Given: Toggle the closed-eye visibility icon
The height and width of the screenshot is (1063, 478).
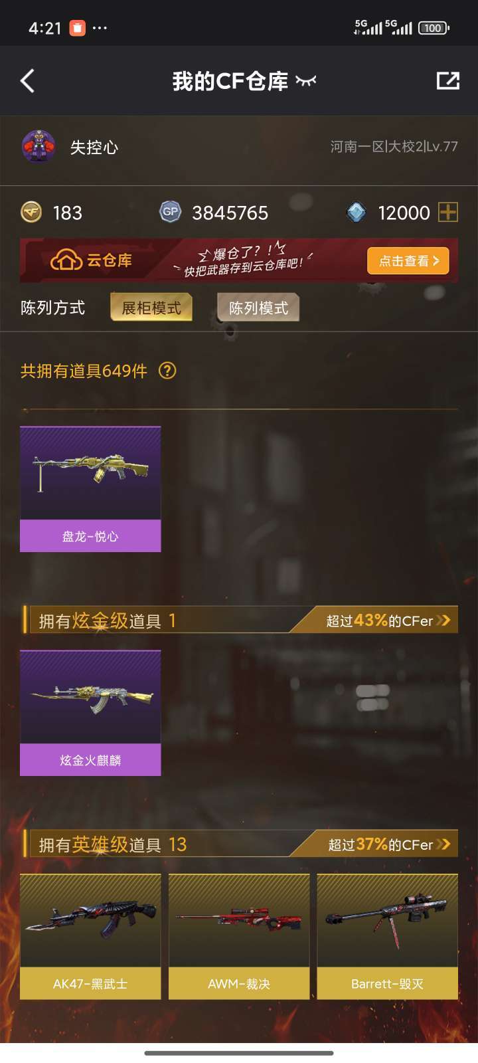Looking at the screenshot, I should click(x=305, y=81).
